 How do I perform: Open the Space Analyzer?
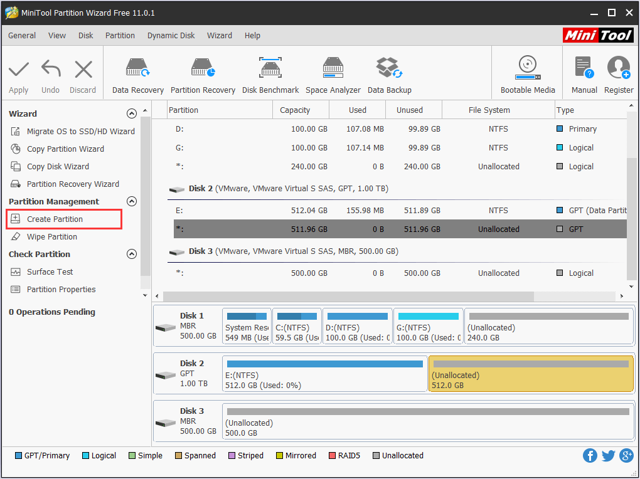(x=333, y=73)
